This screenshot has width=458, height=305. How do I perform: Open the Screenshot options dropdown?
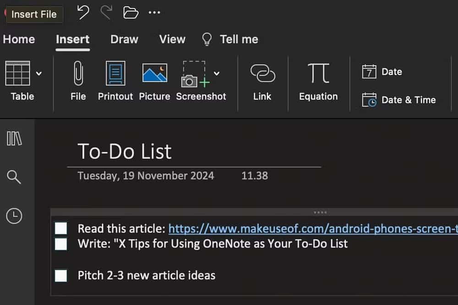[217, 73]
